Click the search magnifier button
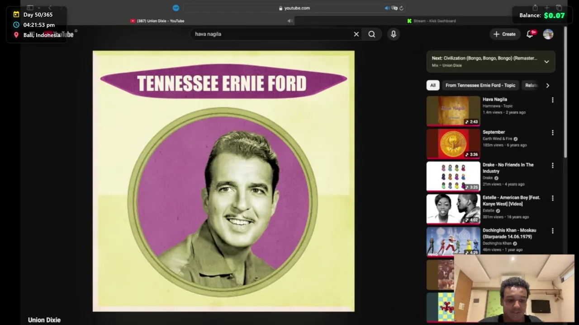Image resolution: width=579 pixels, height=325 pixels. pyautogui.click(x=372, y=34)
